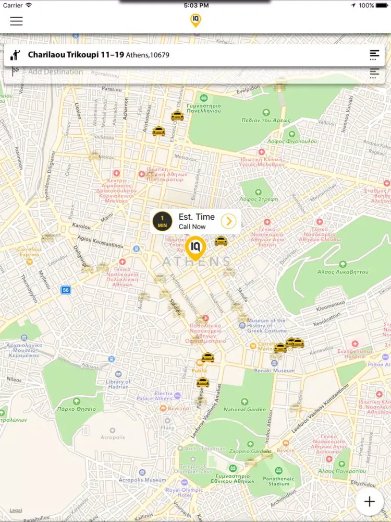Tap the route 56 road shield

coord(66,290)
